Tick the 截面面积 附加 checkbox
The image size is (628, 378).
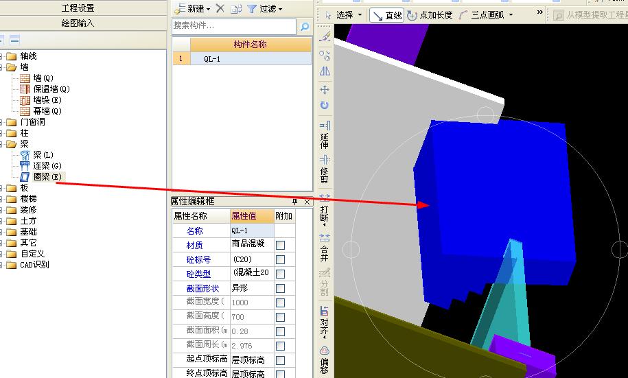click(280, 331)
